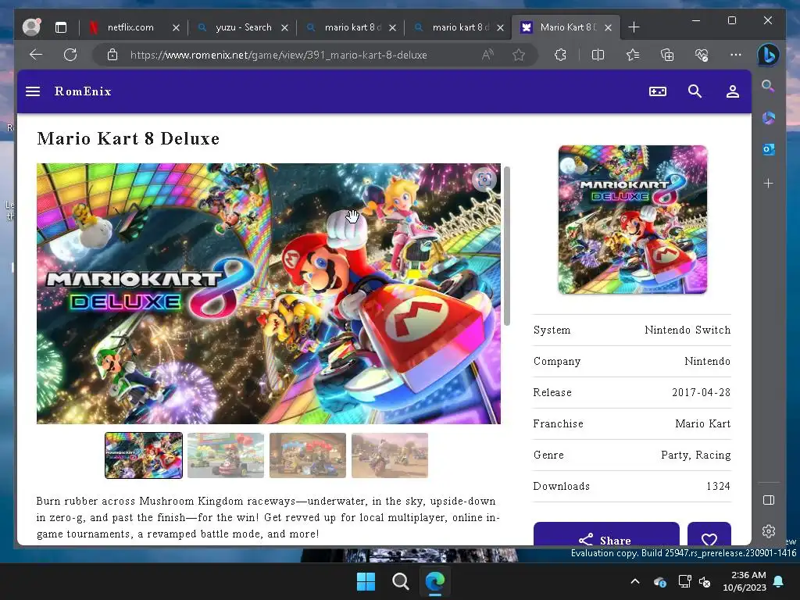This screenshot has width=800, height=600.
Task: Expand the main image fullscreen icon
Action: point(484,179)
